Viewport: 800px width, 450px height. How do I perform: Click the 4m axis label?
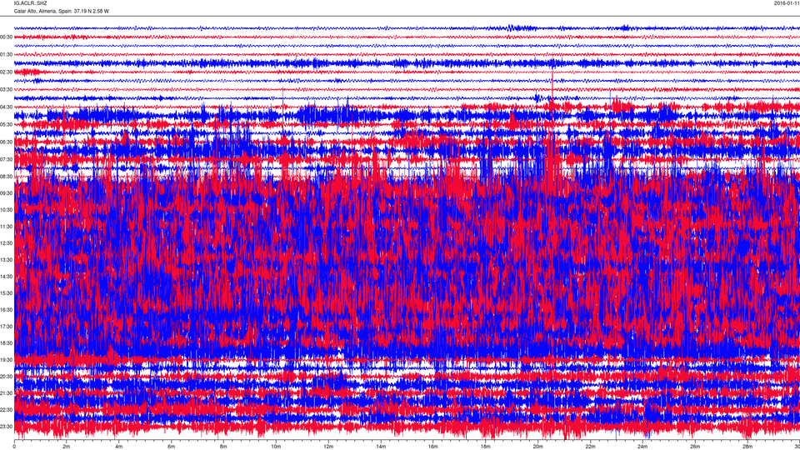point(119,447)
